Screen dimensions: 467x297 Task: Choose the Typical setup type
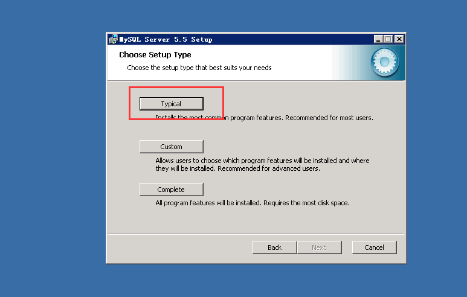[x=171, y=104]
